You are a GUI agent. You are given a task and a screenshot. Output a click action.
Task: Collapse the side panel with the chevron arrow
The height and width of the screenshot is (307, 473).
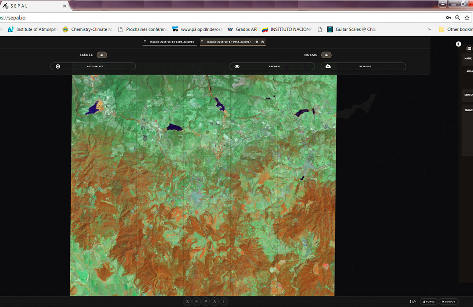coord(459,44)
